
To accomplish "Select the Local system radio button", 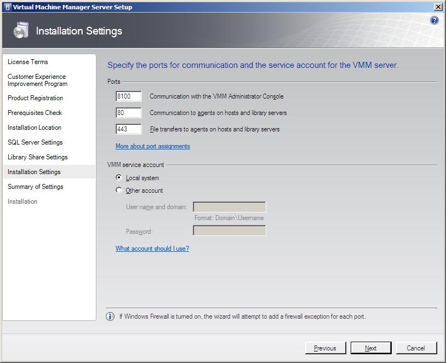I will pyautogui.click(x=119, y=178).
